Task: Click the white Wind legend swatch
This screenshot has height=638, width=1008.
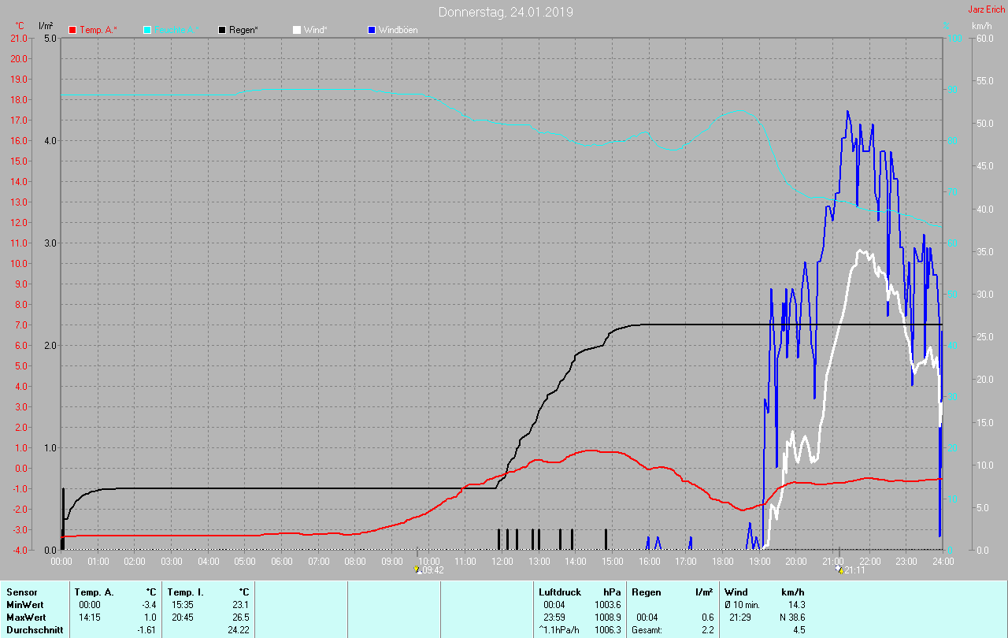Action: point(296,30)
